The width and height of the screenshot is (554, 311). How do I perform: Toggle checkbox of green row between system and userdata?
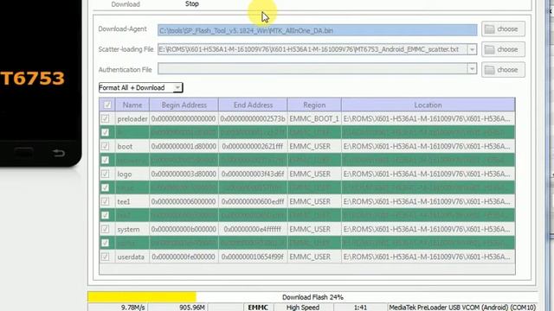106,243
